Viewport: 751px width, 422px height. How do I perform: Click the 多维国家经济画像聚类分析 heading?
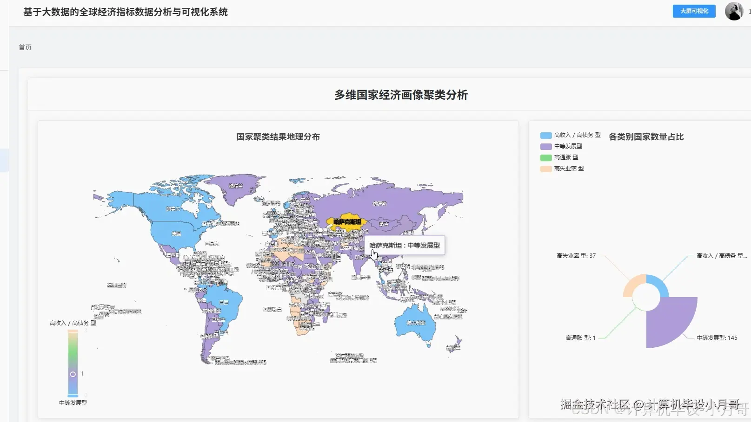click(x=401, y=95)
